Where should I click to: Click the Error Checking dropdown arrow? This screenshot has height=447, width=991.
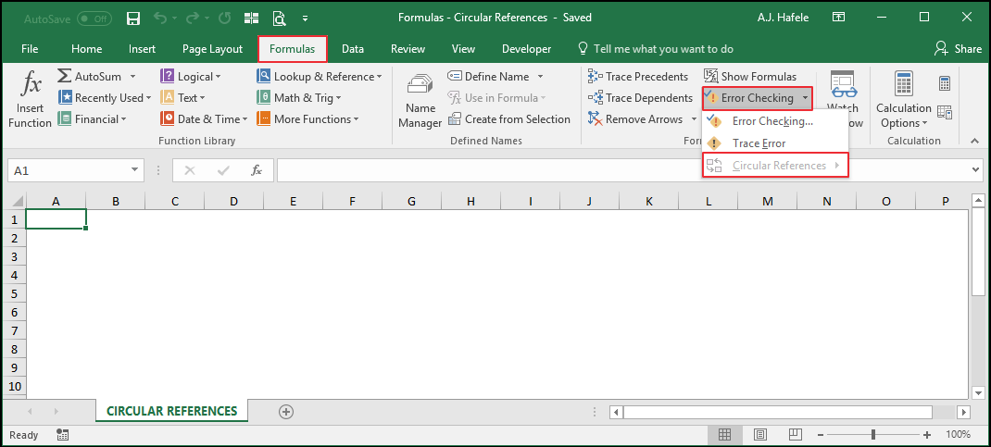[805, 98]
